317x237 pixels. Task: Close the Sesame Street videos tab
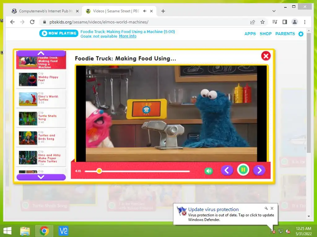tap(151, 11)
